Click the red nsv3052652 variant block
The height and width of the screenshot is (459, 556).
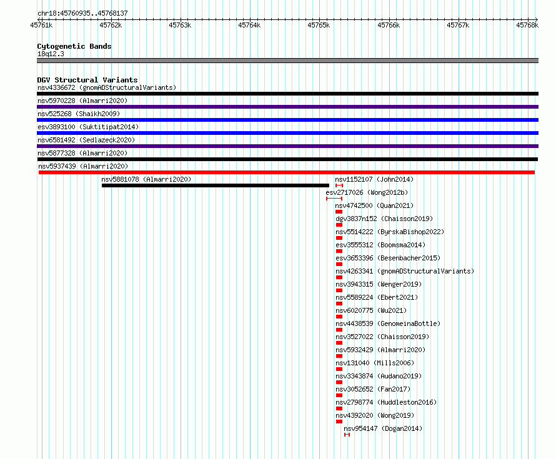coord(339,395)
